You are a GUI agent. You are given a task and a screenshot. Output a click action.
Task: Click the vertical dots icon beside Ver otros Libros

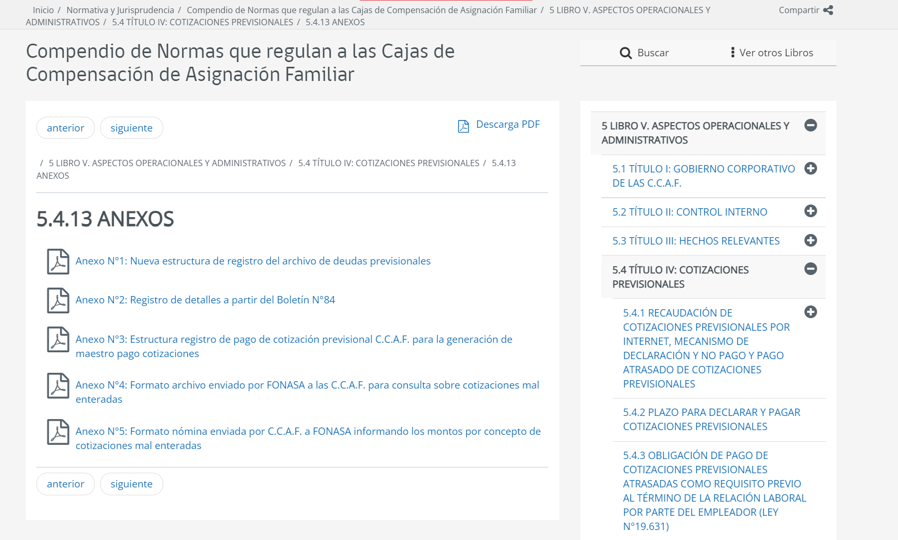click(733, 53)
